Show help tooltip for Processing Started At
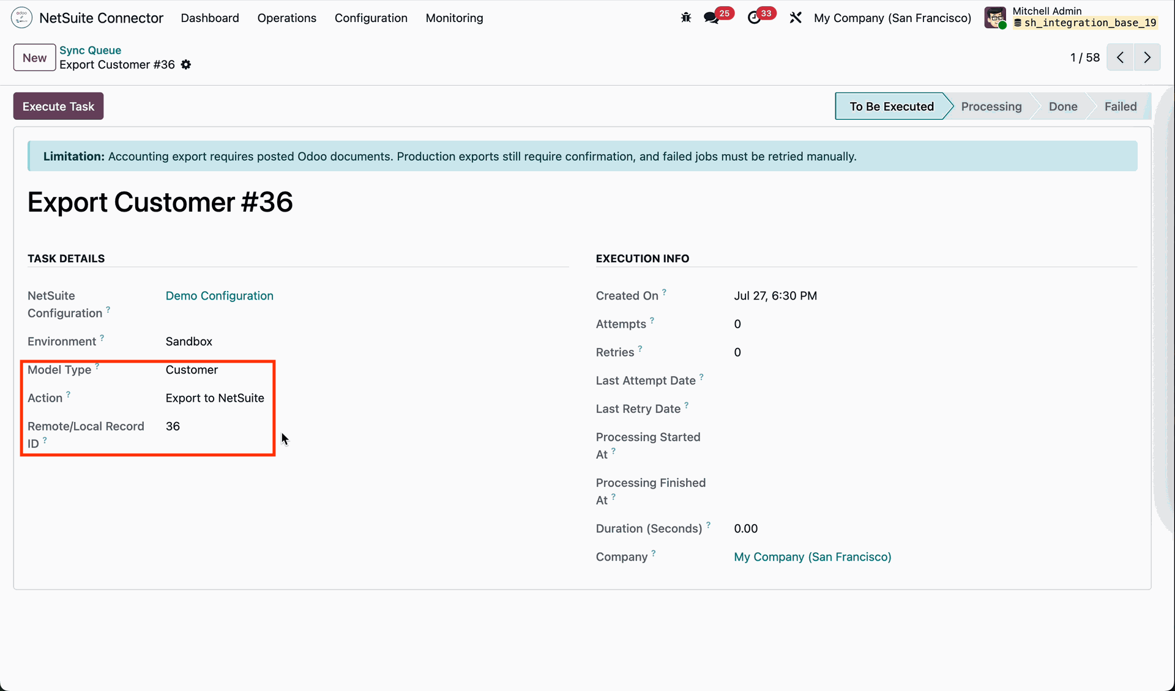The width and height of the screenshot is (1175, 691). 613,451
